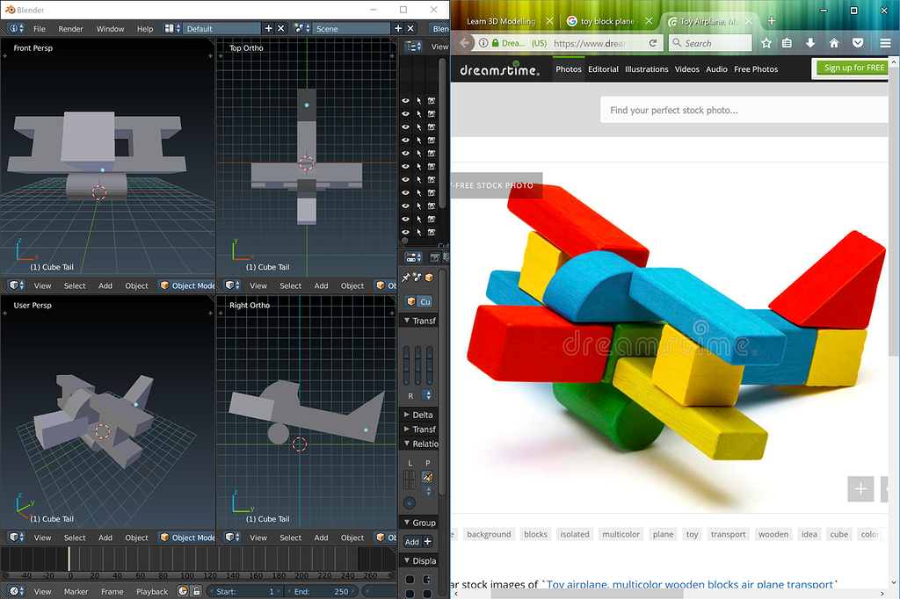Click Firefox back arrow button
The width and height of the screenshot is (900, 599).
click(464, 43)
